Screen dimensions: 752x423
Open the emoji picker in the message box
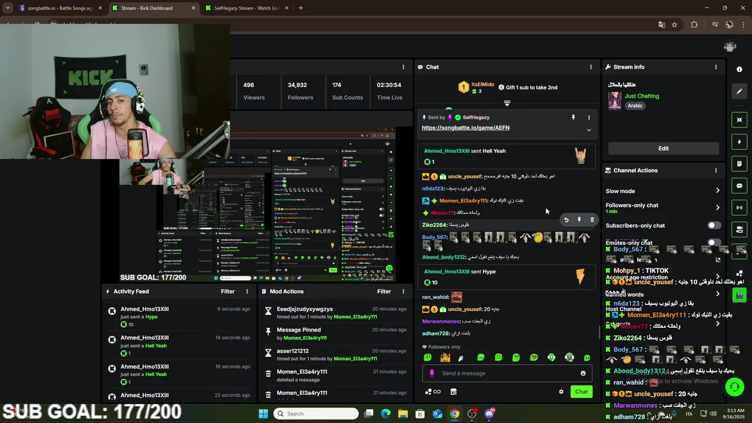pyautogui.click(x=583, y=373)
